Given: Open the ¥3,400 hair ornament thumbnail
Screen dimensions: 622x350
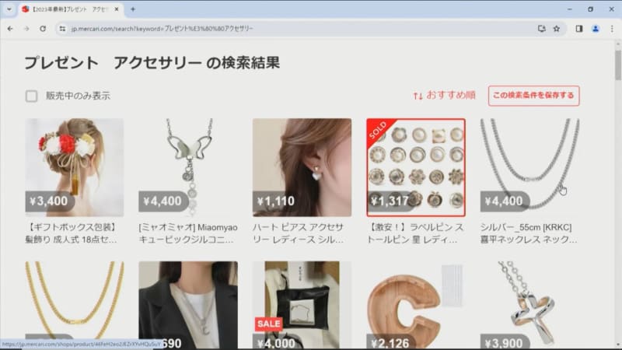Looking at the screenshot, I should tap(75, 167).
